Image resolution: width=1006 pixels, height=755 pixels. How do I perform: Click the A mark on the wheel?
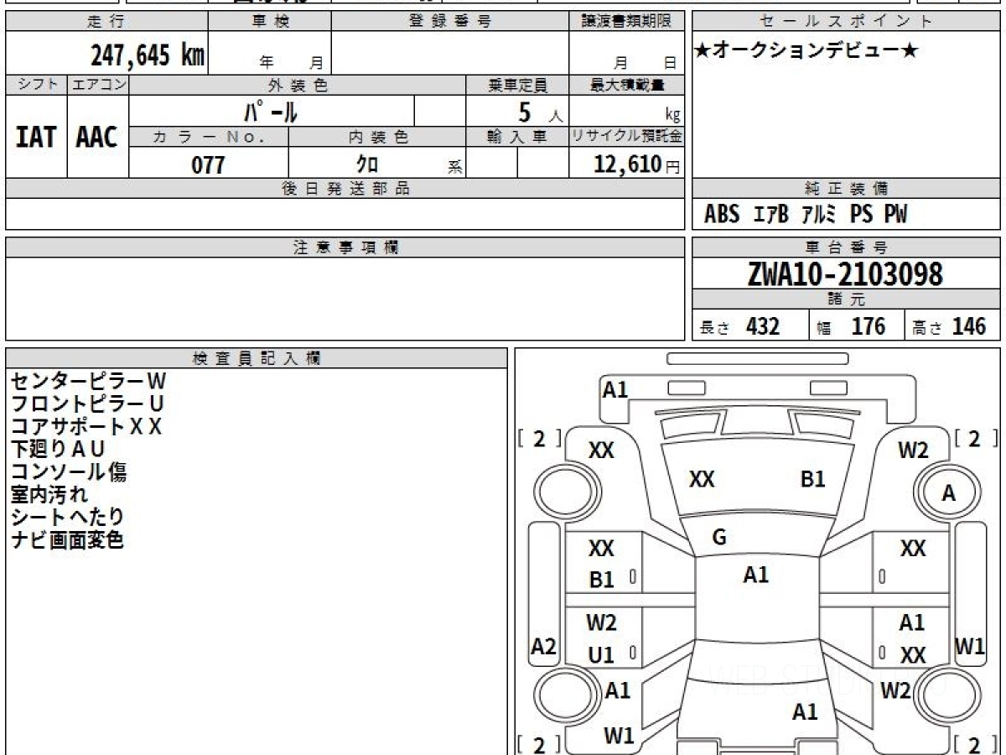tap(948, 494)
